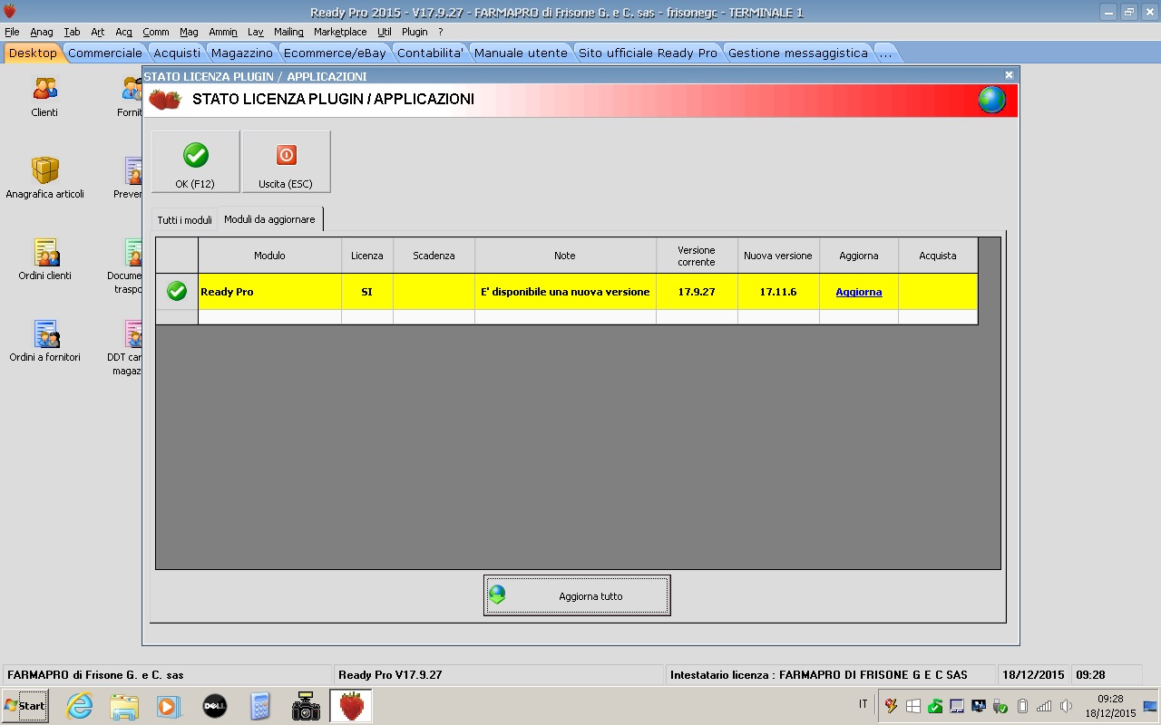The image size is (1161, 725).
Task: Expand more tabs with the ... tab
Action: [885, 53]
